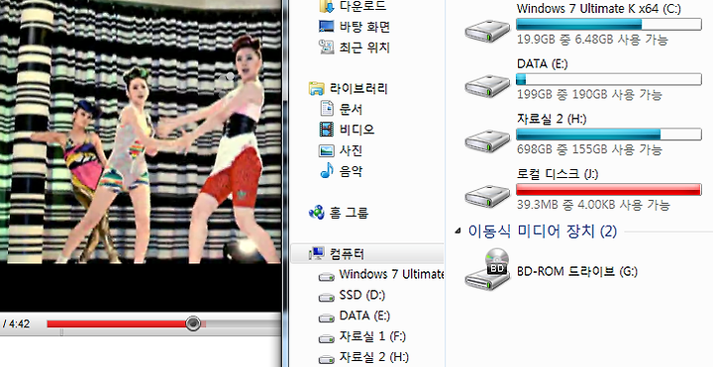Click '19.9GB 중 6.48GB 사용 가능' text
713x367 pixels.
(592, 40)
